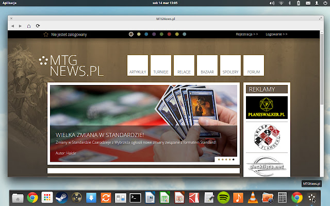The height and width of the screenshot is (206, 330).
Task: Open the photo manager in dock
Action: pyautogui.click(x=268, y=198)
